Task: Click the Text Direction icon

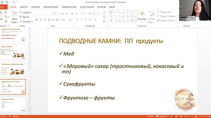Action: tap(105, 12)
